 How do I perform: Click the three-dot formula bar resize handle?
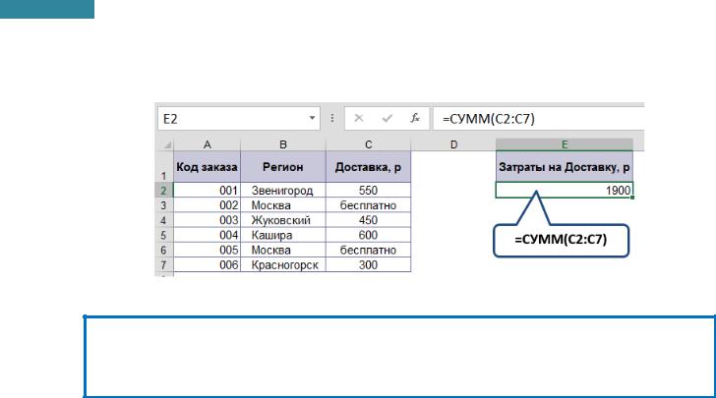point(332,119)
